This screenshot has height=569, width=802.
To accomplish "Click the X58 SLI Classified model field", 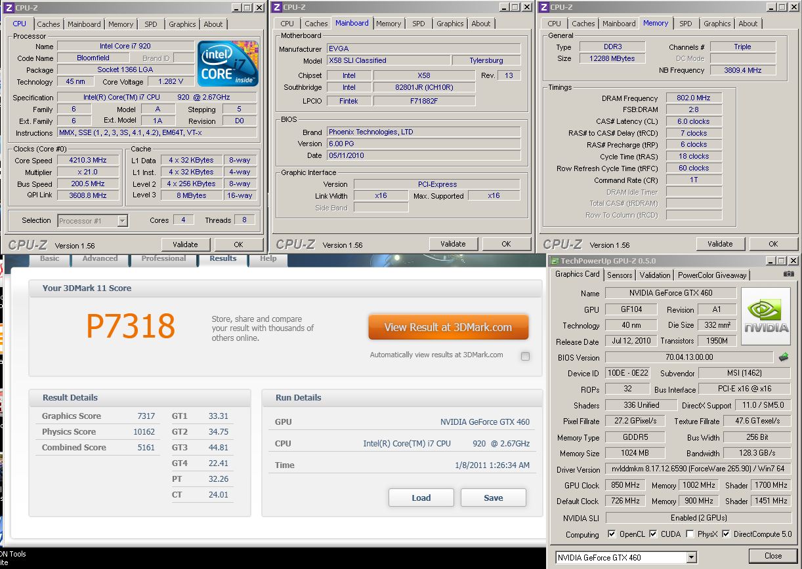I will pyautogui.click(x=388, y=60).
